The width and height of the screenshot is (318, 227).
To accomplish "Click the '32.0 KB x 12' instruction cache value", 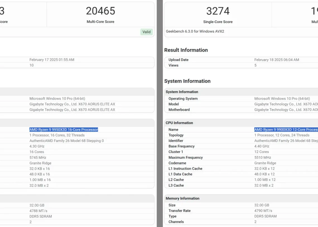I will 264,169.
